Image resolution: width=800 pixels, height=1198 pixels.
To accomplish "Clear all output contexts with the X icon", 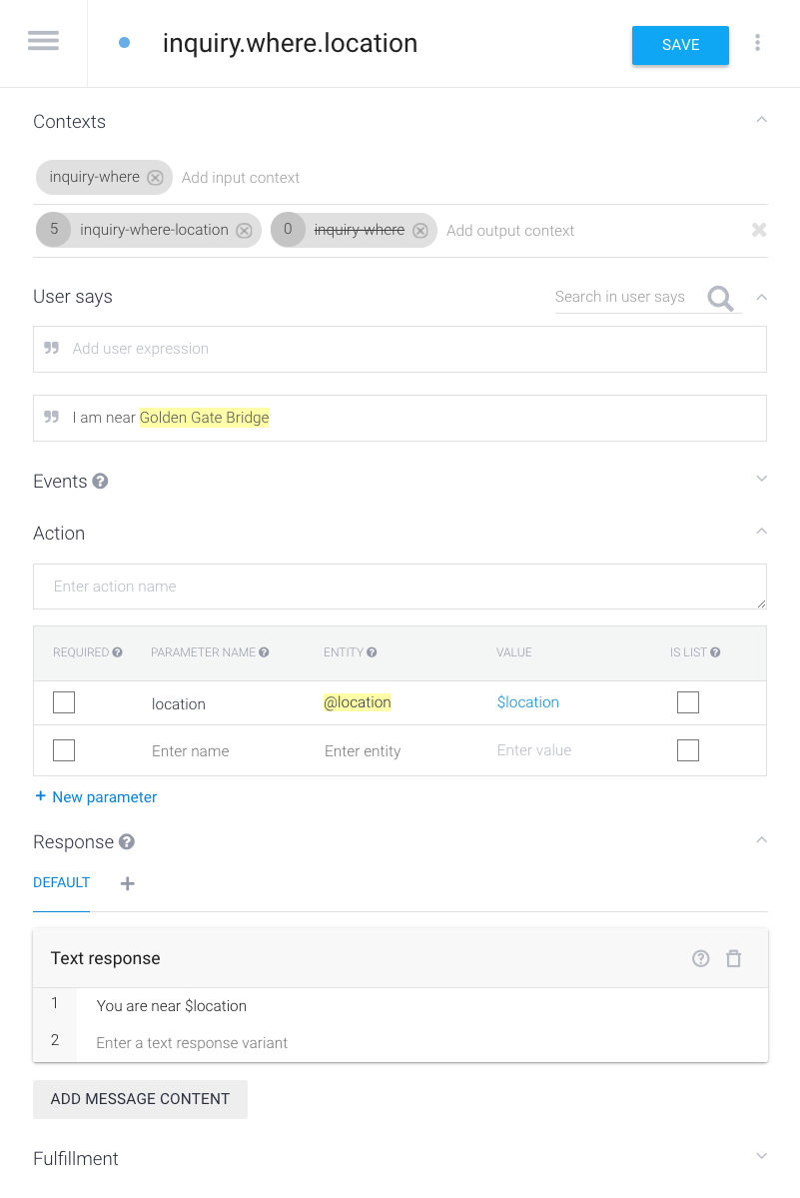I will point(759,230).
